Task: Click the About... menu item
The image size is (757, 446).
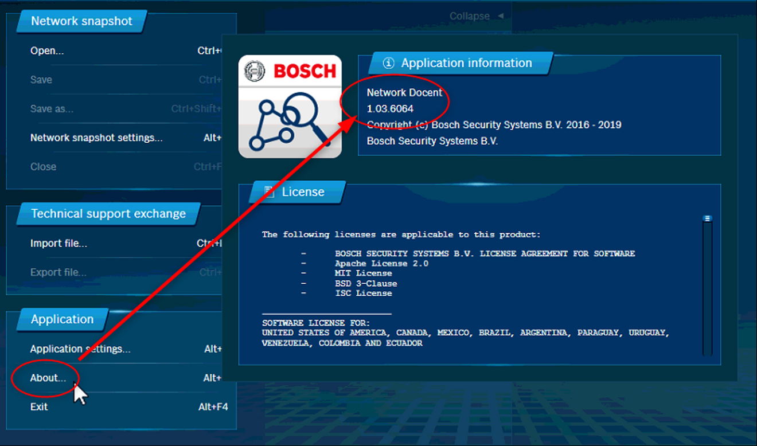Action: [x=48, y=378]
